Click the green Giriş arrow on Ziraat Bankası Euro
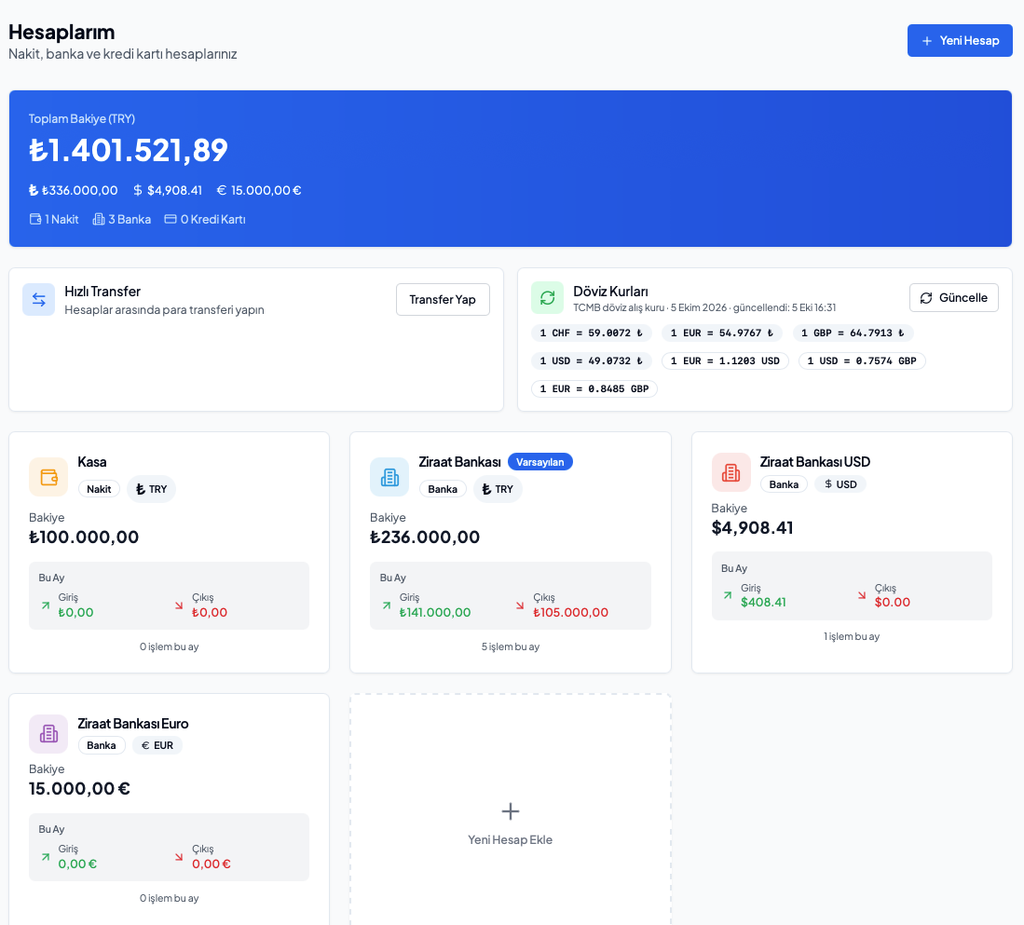This screenshot has width=1024, height=925. tap(46, 856)
